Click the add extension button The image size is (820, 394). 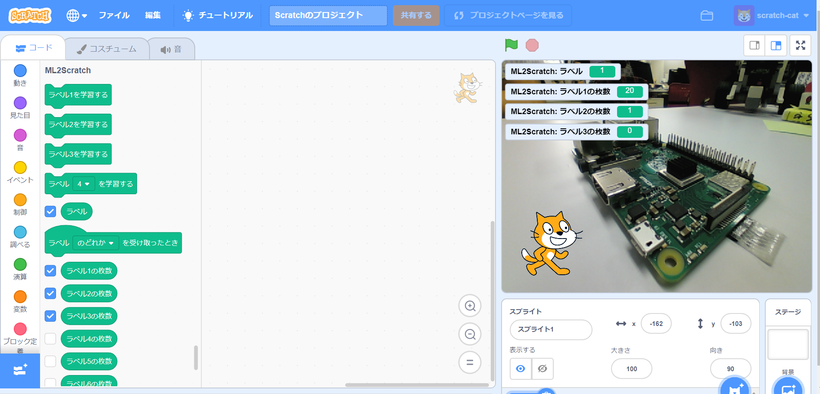point(20,370)
